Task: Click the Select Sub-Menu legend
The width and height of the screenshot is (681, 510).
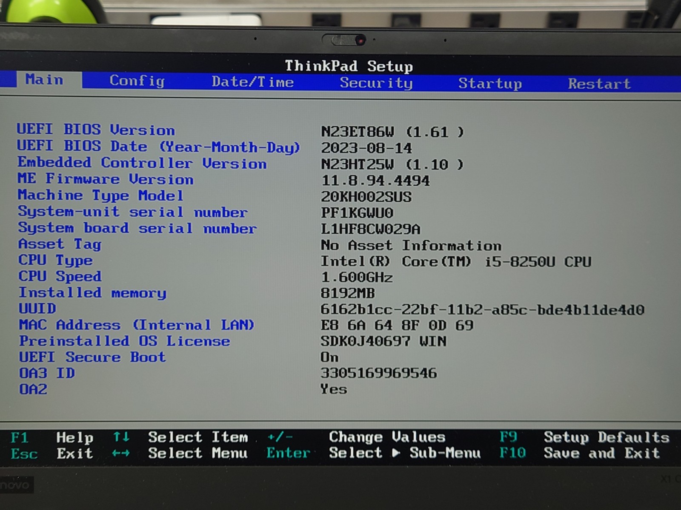Action: point(405,453)
